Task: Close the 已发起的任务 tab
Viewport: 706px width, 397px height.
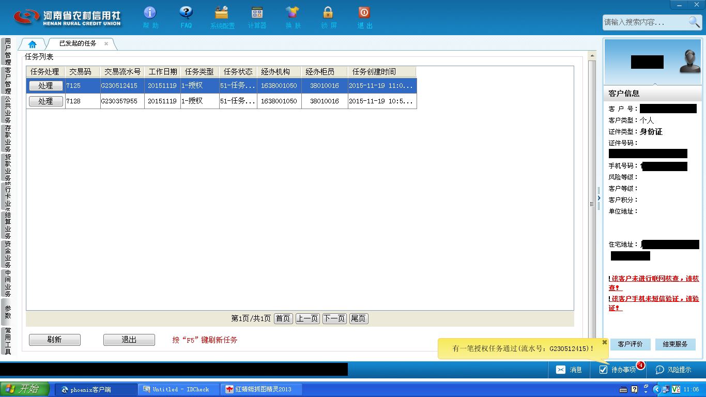Action: (x=106, y=43)
